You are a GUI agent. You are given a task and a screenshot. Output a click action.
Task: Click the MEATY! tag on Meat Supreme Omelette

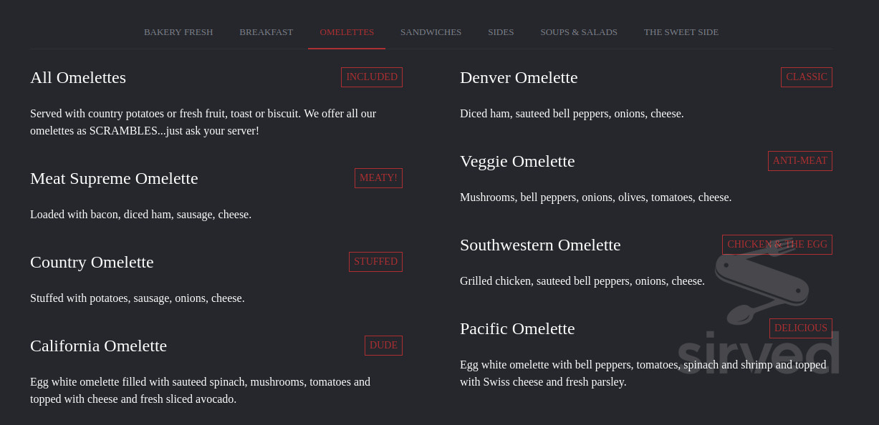tap(378, 177)
